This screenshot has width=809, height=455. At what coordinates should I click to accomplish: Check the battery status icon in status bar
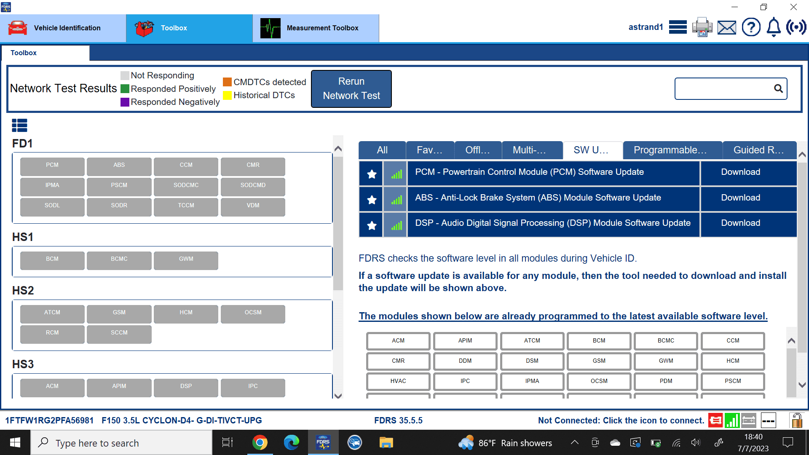coord(748,420)
